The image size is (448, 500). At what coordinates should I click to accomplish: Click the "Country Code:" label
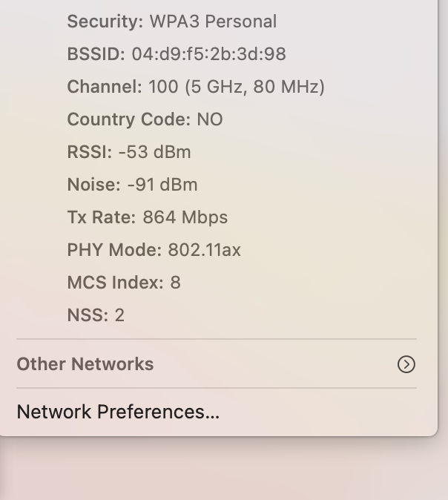click(129, 119)
